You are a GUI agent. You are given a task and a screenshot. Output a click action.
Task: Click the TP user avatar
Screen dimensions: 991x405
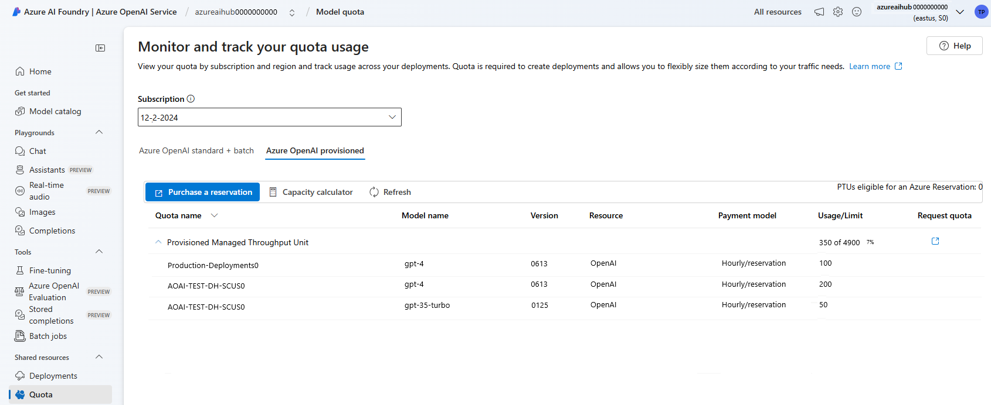pos(981,12)
